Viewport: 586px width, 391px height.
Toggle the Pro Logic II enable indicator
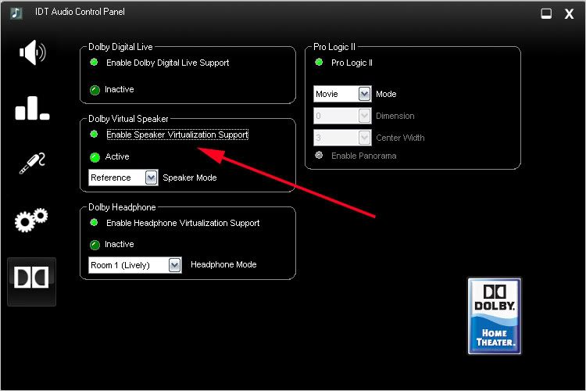[x=319, y=62]
